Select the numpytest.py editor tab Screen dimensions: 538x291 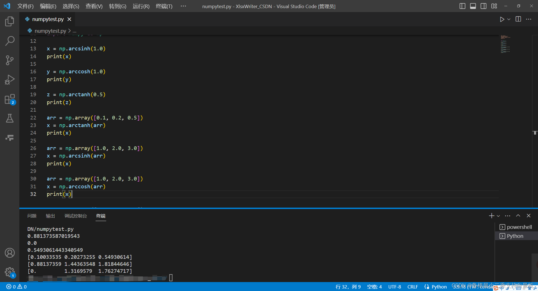tap(48, 19)
